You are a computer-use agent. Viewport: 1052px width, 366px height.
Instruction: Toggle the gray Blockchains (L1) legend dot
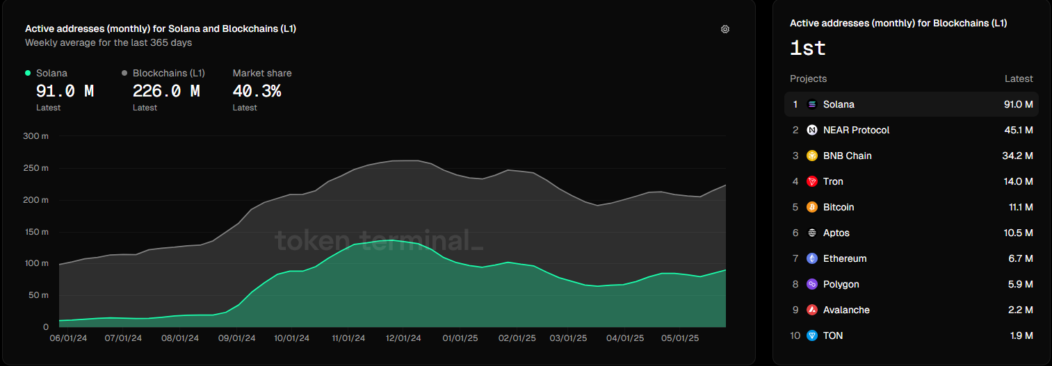tap(124, 73)
